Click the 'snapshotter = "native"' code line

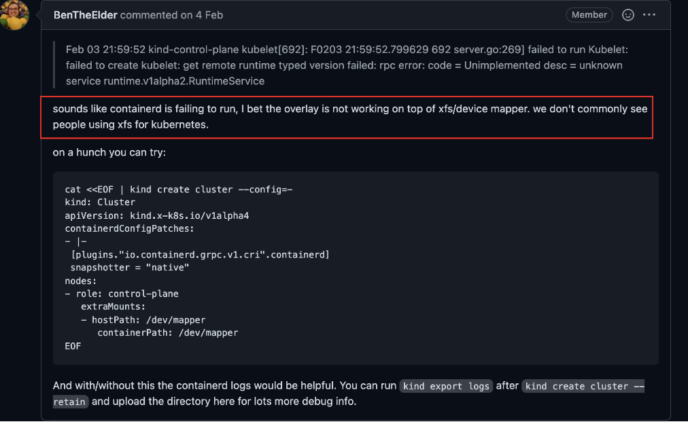[129, 268]
